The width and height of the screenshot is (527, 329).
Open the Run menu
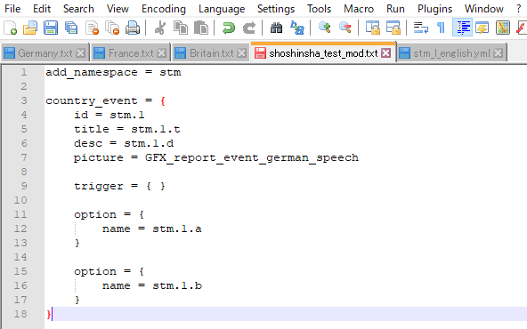click(x=395, y=8)
